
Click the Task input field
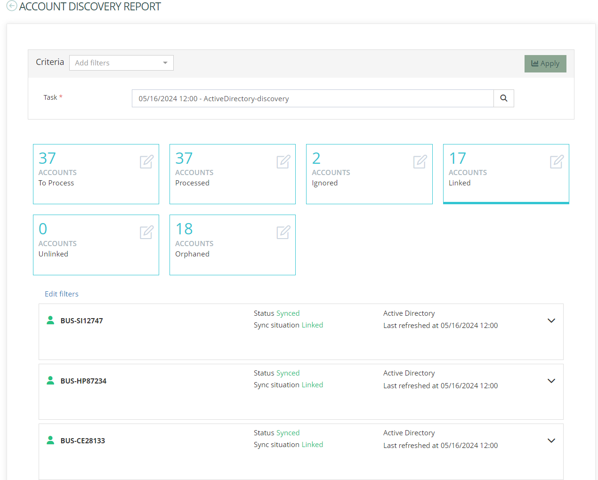313,98
